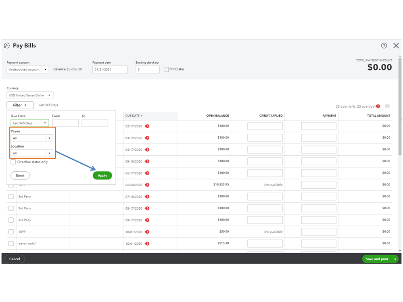Click overdue icon for 03/19/2020 bill
Screen dimensions: 403x302
[x=147, y=138]
